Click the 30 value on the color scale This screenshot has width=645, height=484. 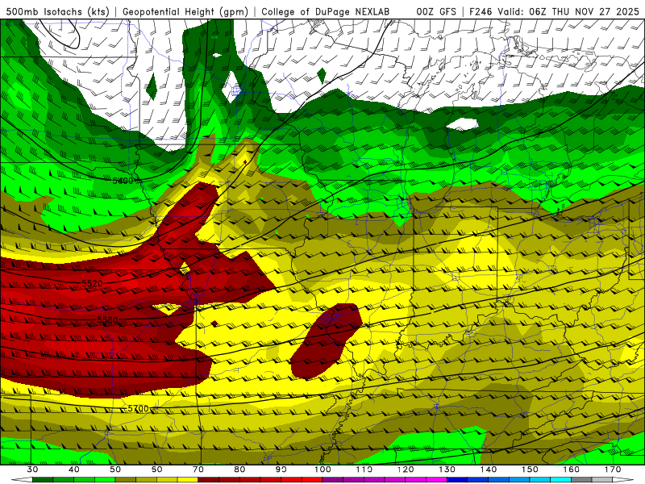pos(32,469)
